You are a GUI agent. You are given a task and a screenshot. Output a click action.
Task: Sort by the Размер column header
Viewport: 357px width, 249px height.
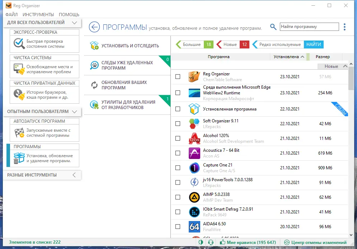[x=323, y=57]
